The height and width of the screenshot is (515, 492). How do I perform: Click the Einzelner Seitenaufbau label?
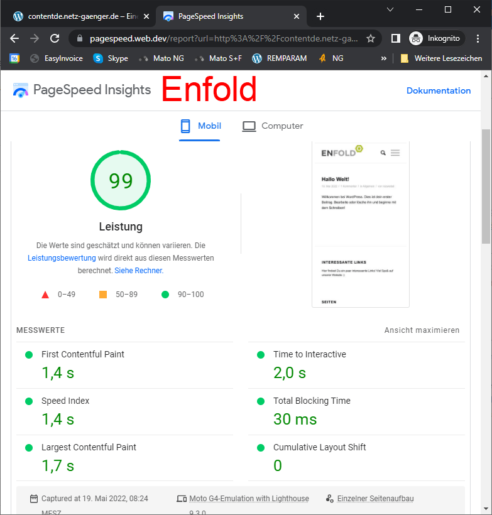pyautogui.click(x=375, y=499)
